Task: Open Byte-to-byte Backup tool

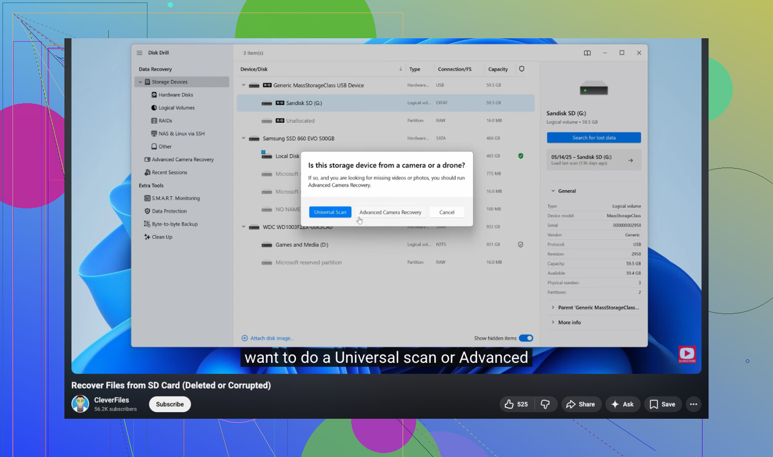Action: point(175,224)
